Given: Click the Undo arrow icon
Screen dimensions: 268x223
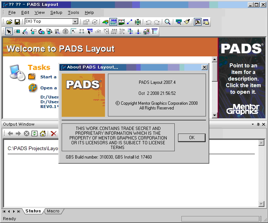Looking at the screenshot, I should pos(148,22).
